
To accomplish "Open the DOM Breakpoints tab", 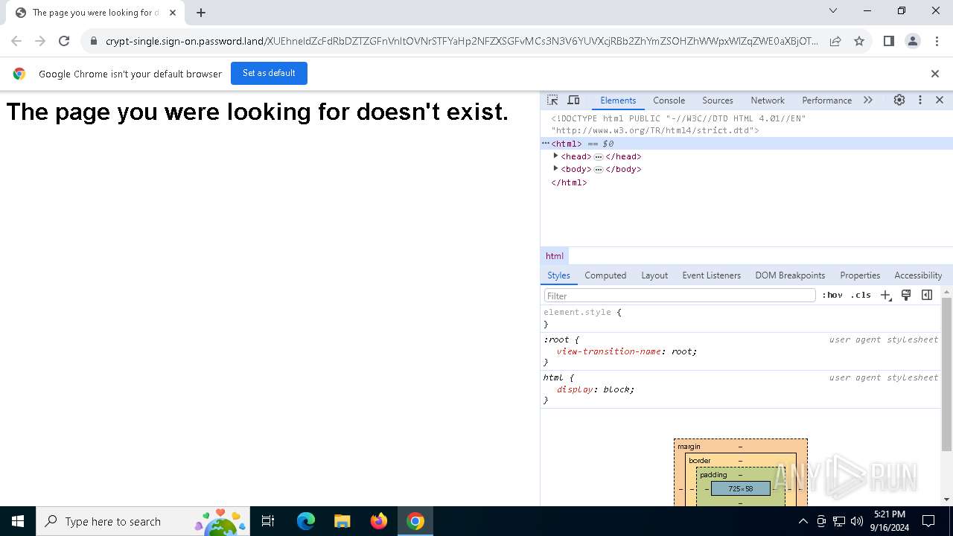I will pos(790,275).
